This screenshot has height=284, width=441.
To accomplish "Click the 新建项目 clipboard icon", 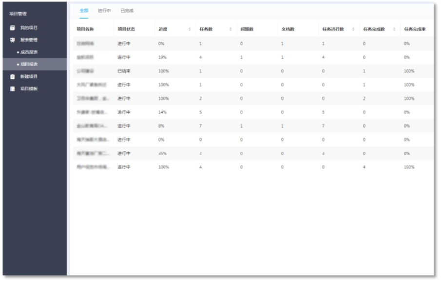I will pyautogui.click(x=13, y=76).
